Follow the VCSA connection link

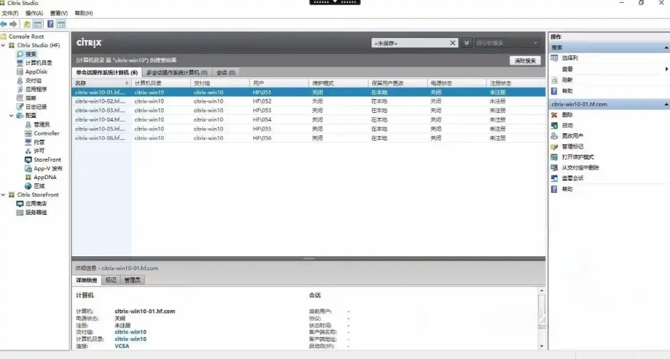click(x=122, y=346)
